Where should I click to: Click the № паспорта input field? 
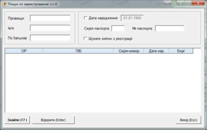[x=169, y=28]
